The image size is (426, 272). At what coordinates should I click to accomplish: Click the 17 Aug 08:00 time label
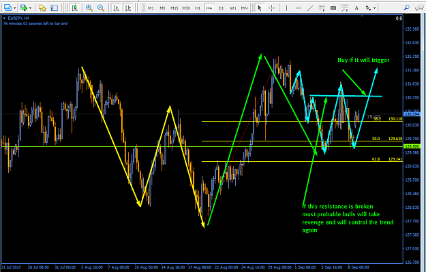(x=200, y=267)
